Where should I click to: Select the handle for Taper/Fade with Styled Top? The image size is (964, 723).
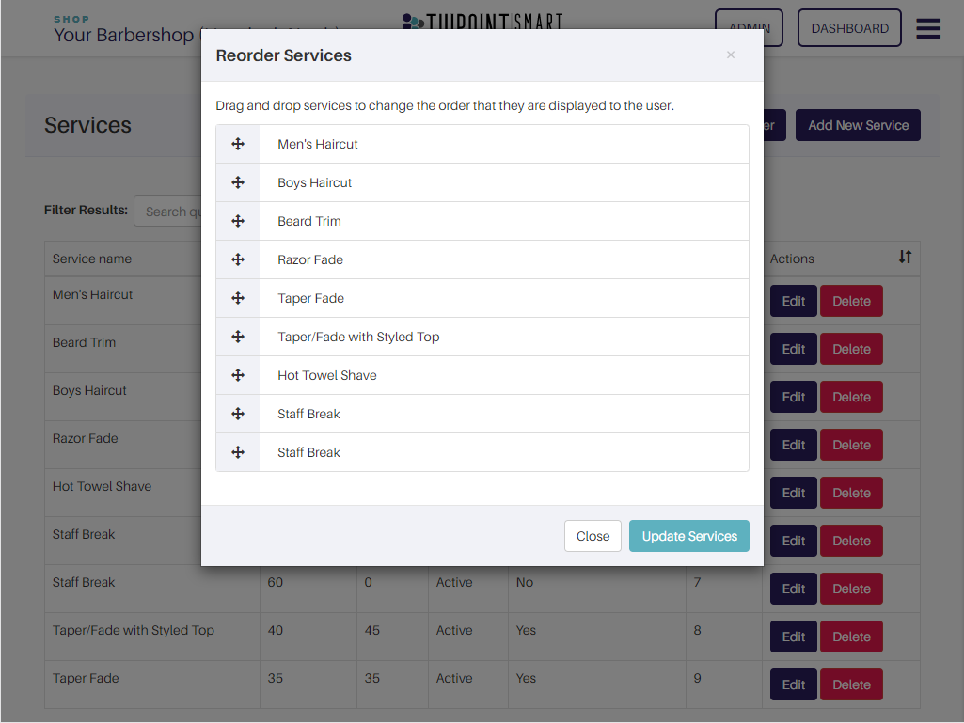[x=238, y=337]
